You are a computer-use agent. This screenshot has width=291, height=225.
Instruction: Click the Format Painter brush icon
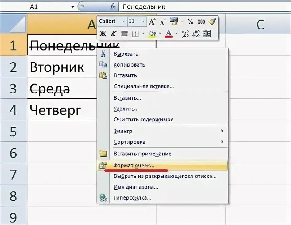212,21
